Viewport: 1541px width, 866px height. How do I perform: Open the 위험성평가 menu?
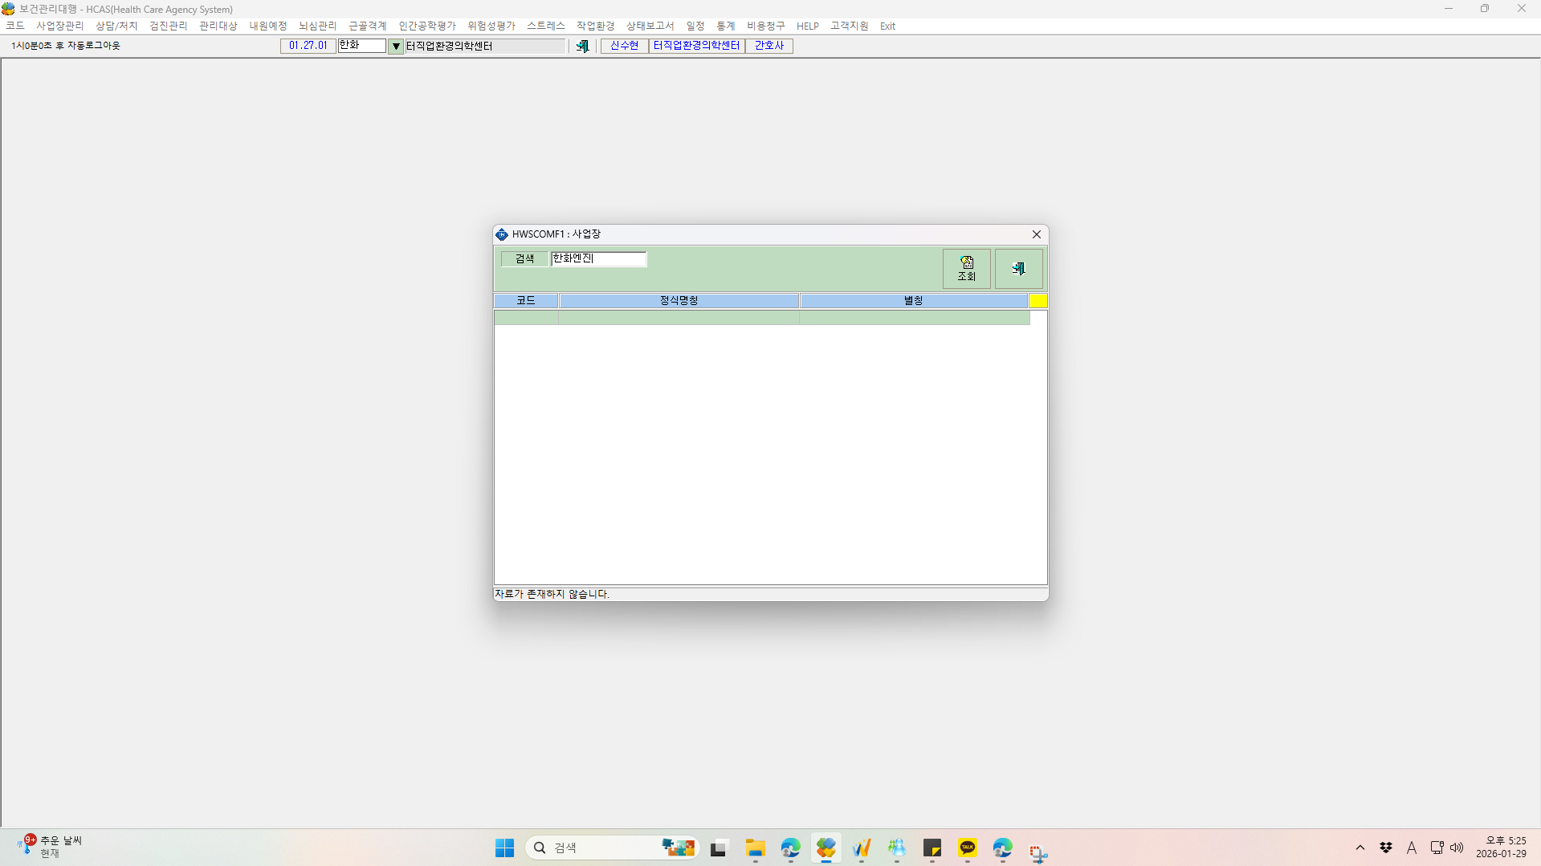pos(491,26)
